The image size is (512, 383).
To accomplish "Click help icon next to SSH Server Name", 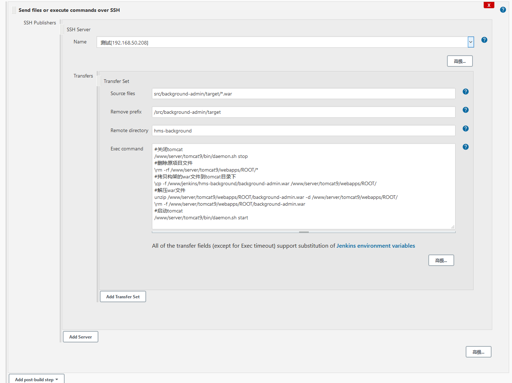I will [484, 40].
